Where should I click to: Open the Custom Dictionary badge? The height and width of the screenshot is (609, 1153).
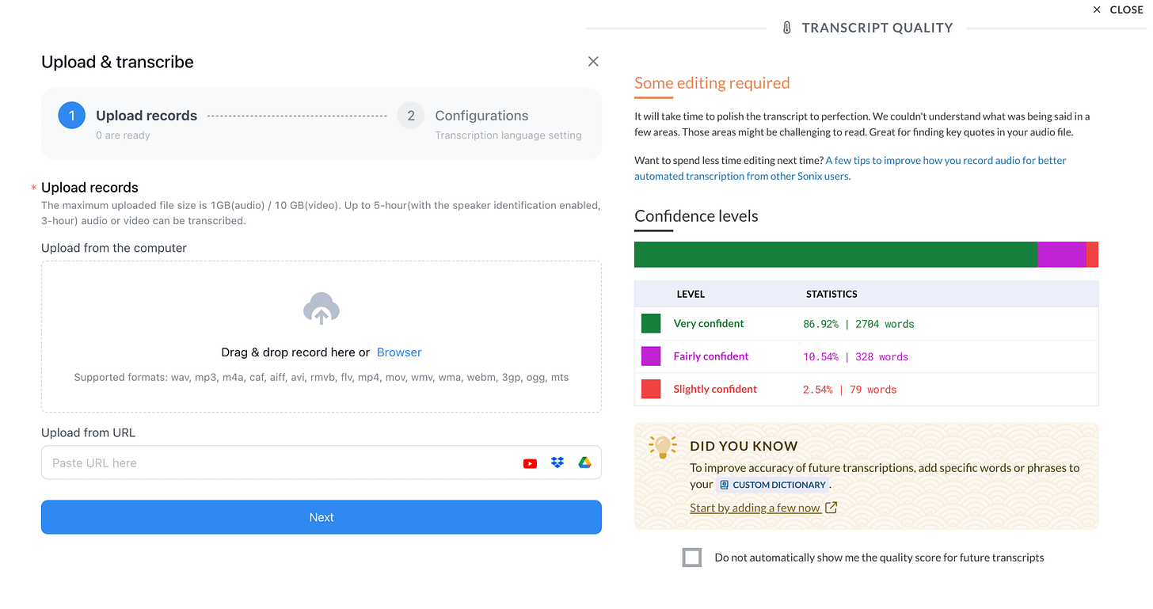click(x=773, y=484)
